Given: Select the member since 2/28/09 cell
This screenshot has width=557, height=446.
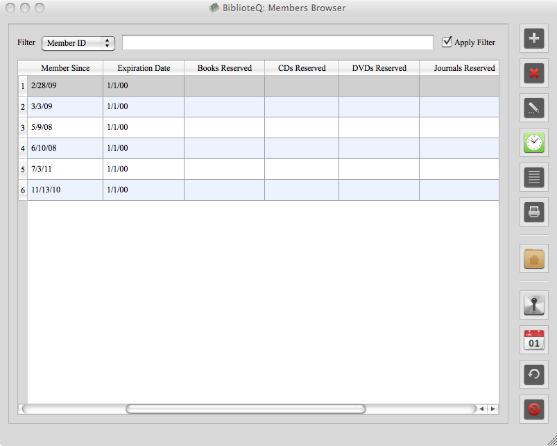Looking at the screenshot, I should point(65,85).
